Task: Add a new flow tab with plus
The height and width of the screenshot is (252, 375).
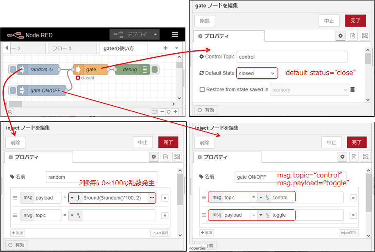Action: point(165,48)
